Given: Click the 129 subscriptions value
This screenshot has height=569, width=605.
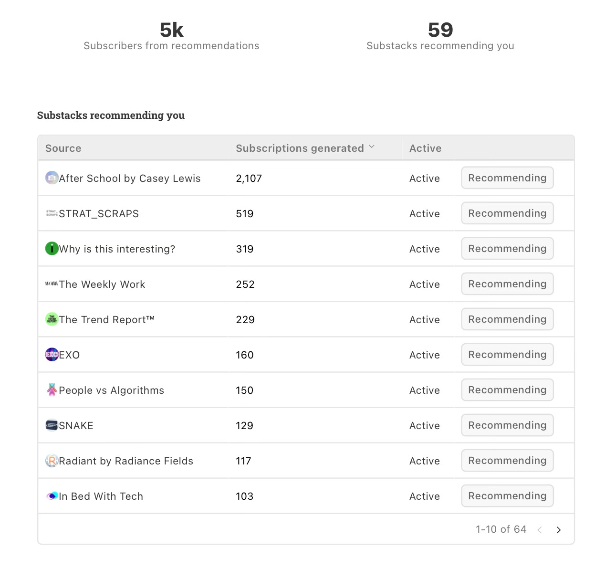Looking at the screenshot, I should [245, 426].
